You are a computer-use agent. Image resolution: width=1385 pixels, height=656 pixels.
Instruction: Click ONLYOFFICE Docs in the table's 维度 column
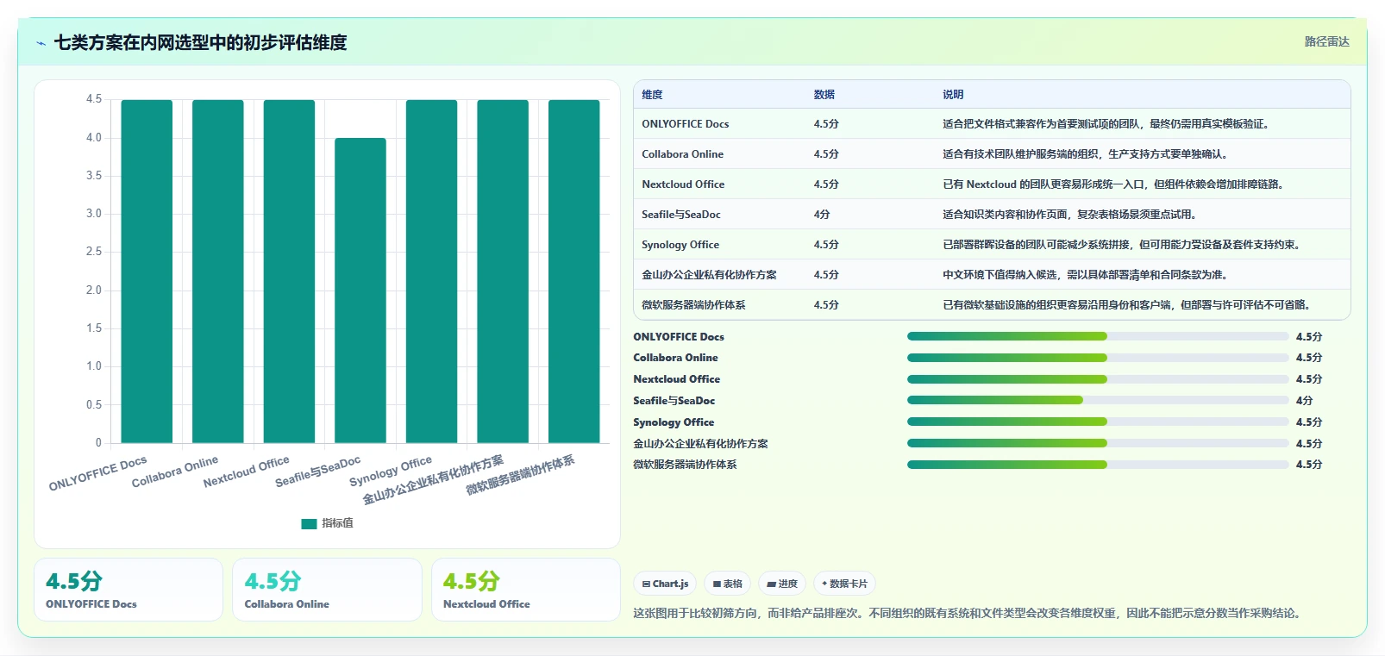click(685, 124)
